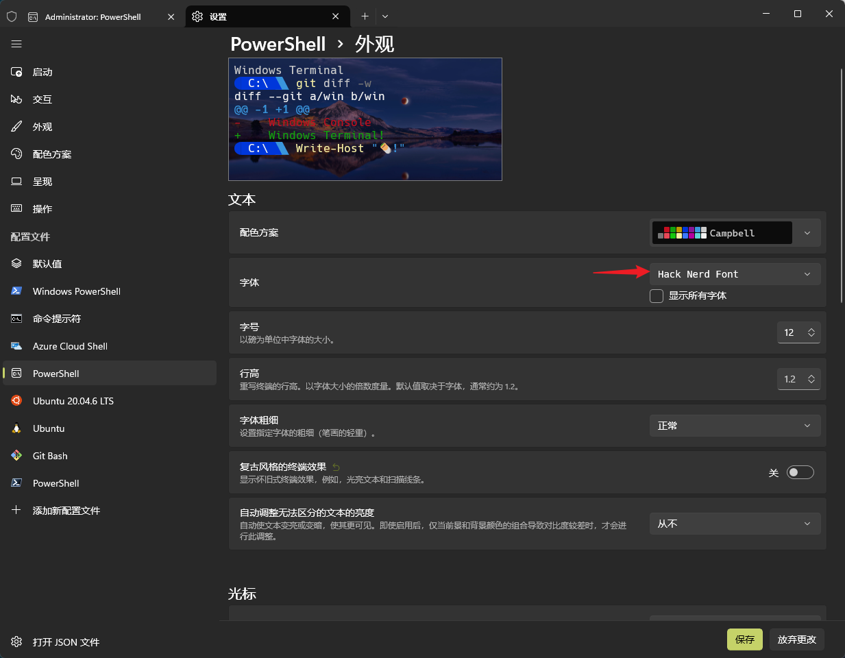Open the 配色方案 color schemes page
Screen dimensions: 845x658
click(x=52, y=154)
